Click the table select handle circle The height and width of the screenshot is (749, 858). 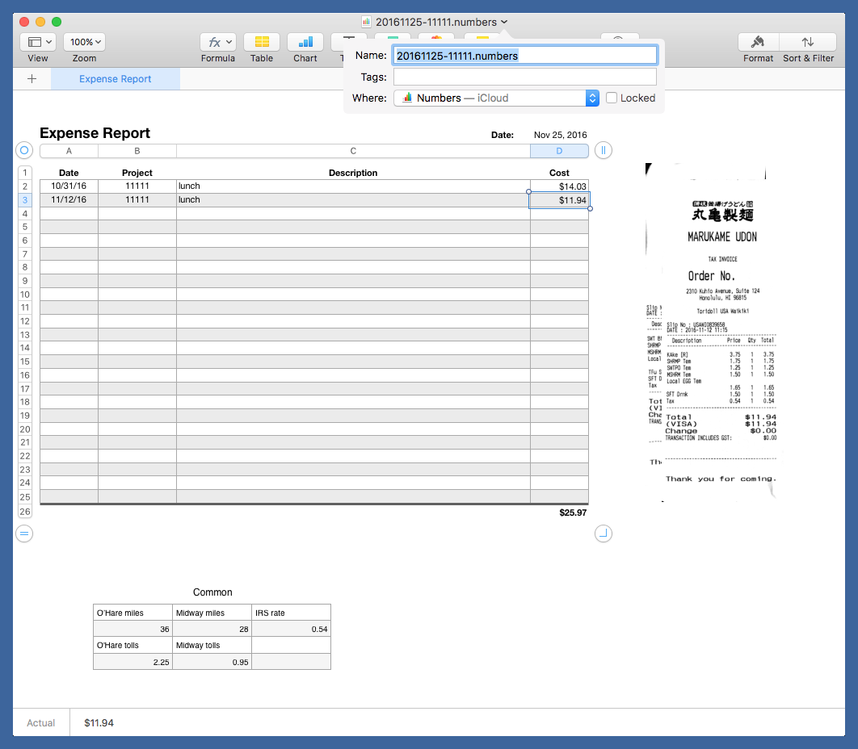tap(24, 151)
